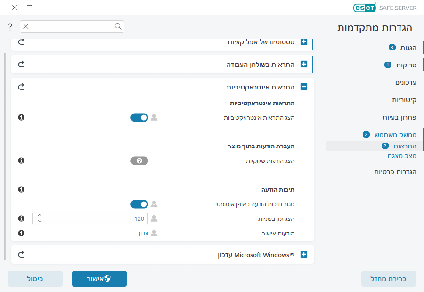Toggle the הצג הודעות שיווקיות switch
The width and height of the screenshot is (424, 292).
click(x=139, y=161)
